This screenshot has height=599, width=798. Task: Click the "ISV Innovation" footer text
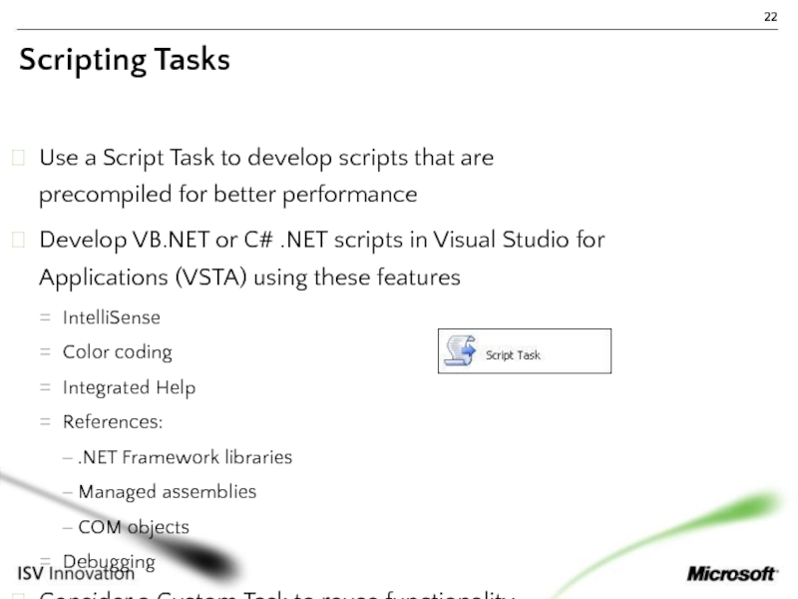point(76,574)
